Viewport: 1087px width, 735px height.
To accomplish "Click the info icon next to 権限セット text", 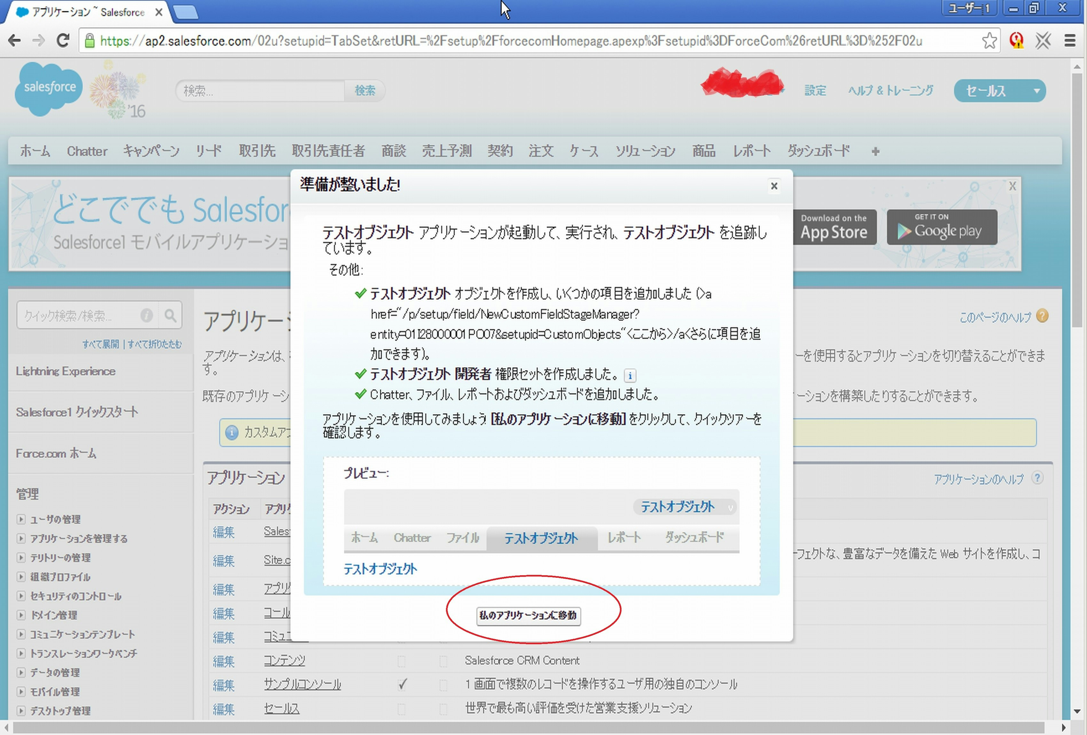I will coord(630,375).
